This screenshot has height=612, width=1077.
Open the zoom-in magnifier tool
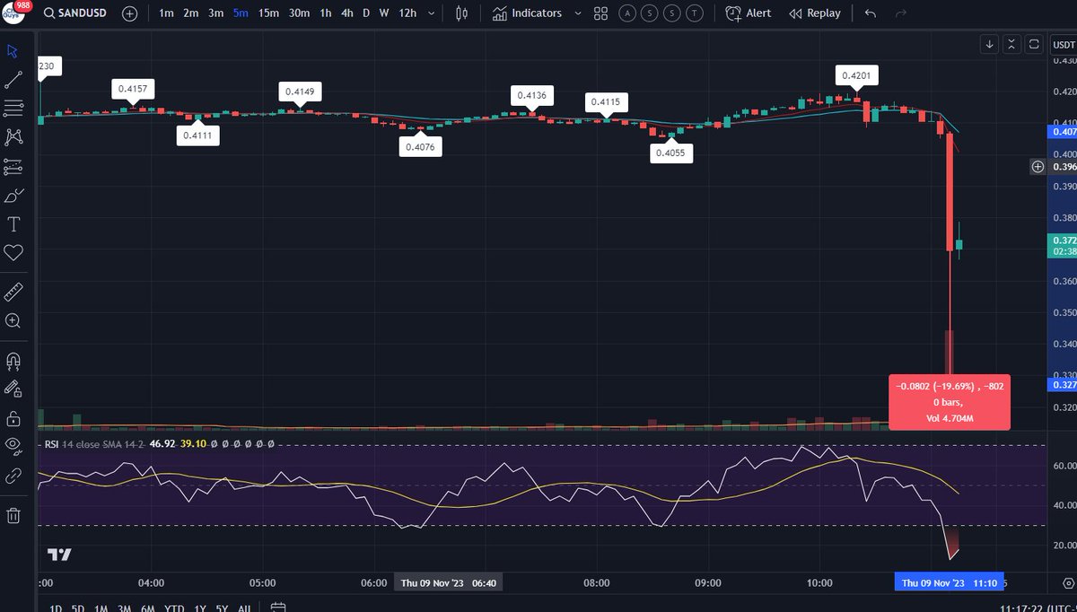point(13,320)
